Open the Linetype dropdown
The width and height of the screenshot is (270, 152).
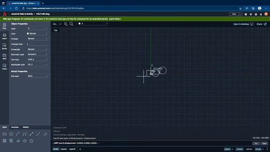(x=37, y=38)
